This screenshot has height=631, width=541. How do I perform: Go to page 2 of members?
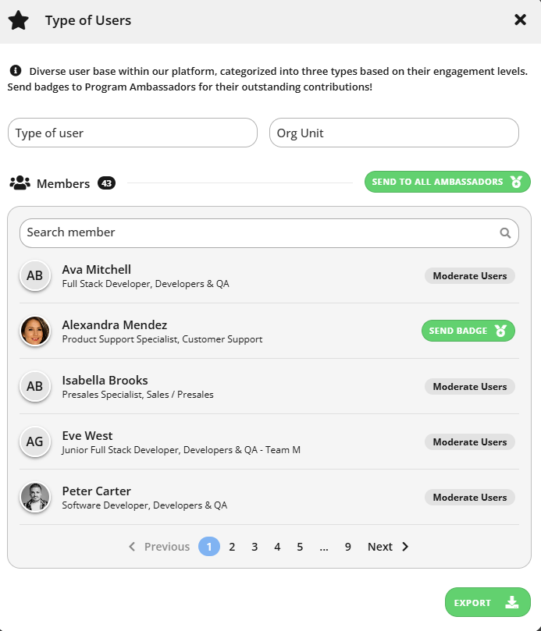(232, 547)
